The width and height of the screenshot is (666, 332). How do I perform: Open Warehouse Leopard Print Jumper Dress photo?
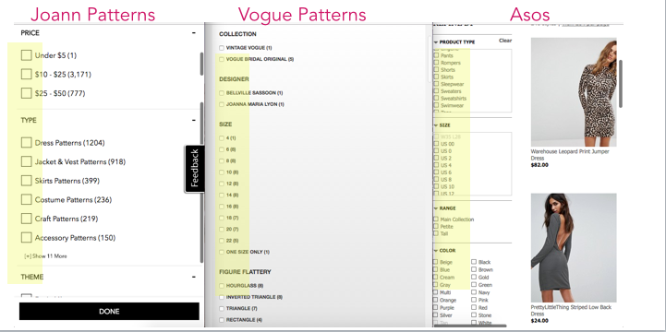click(574, 92)
